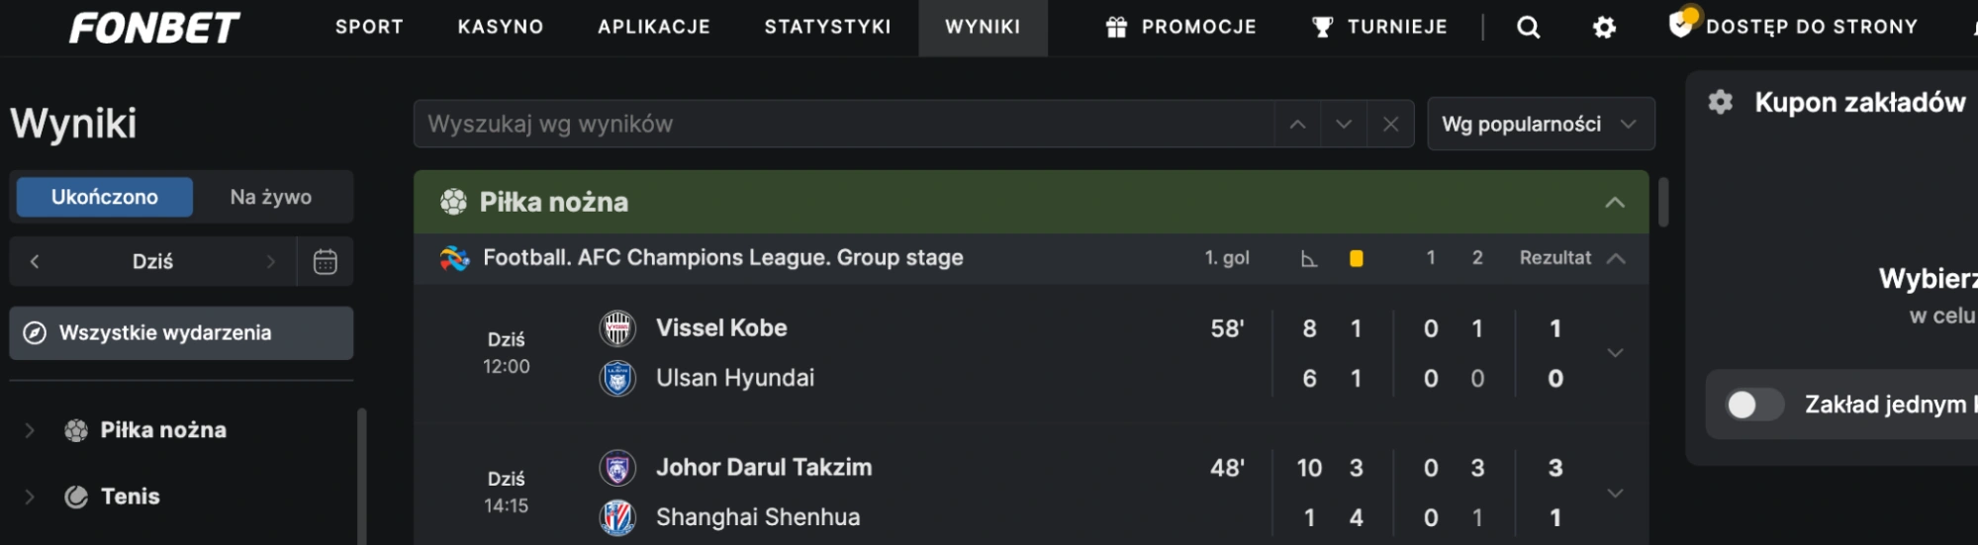Select Wszystkie wydarzenia button

tap(181, 333)
